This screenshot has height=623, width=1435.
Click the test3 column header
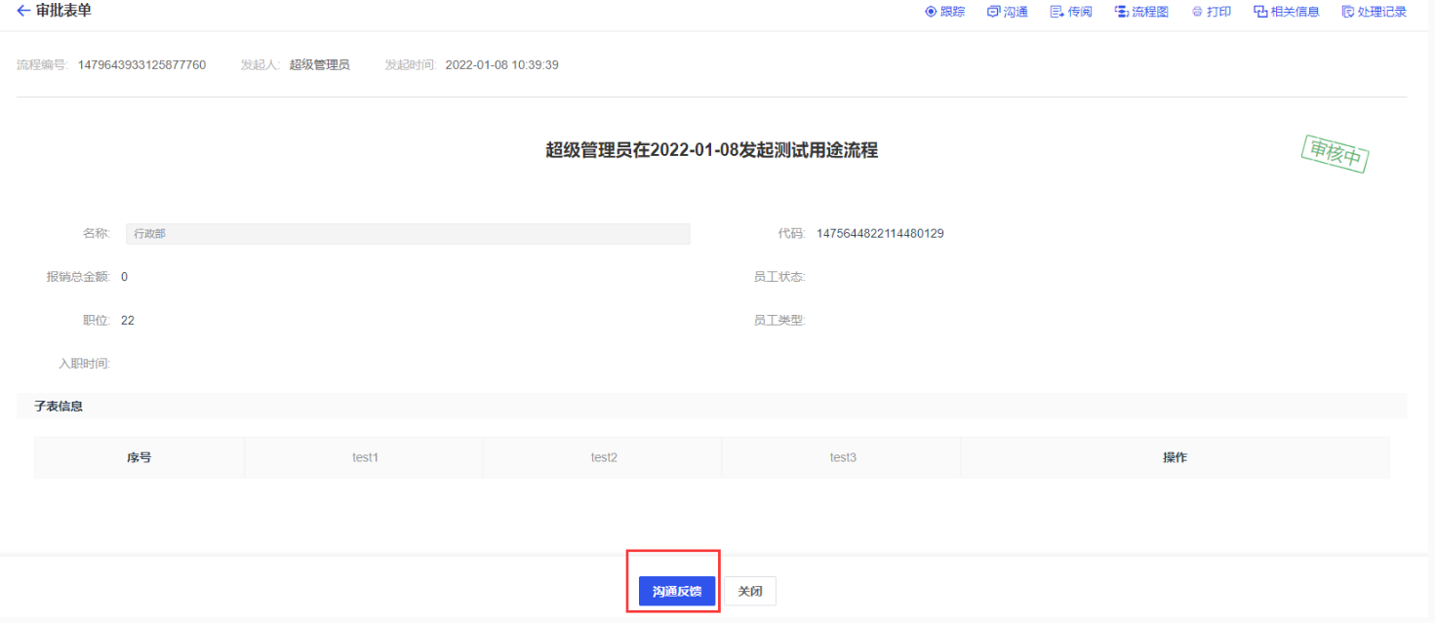pos(843,457)
